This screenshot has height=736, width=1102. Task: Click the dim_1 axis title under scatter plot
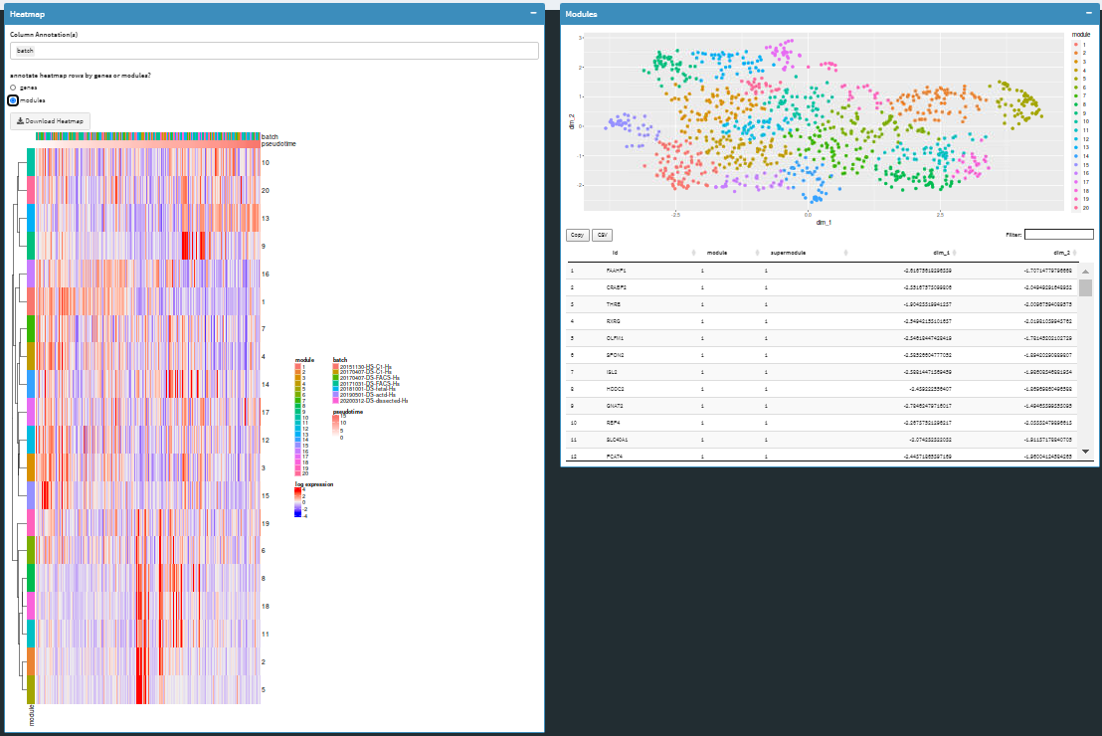(824, 222)
